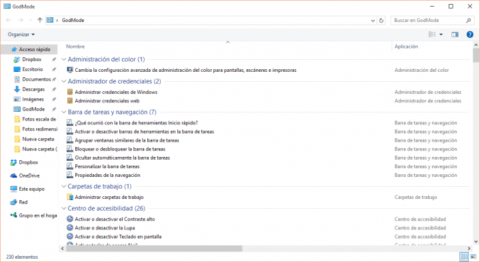
Task: Toggle the preview pane icon
Action: (x=455, y=35)
